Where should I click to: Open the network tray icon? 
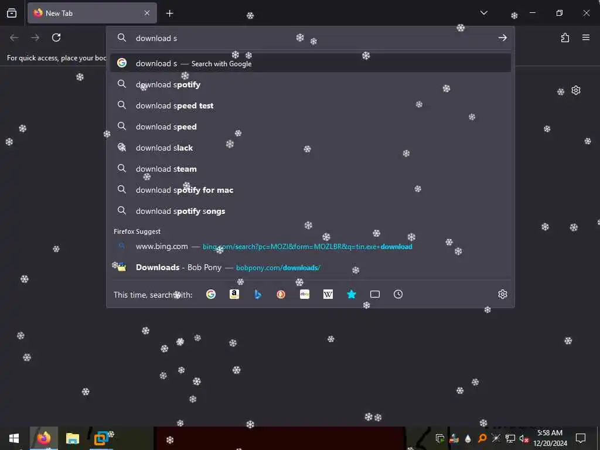pyautogui.click(x=510, y=438)
